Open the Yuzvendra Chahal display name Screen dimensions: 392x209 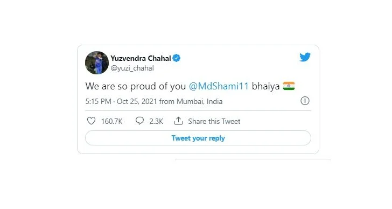point(141,58)
